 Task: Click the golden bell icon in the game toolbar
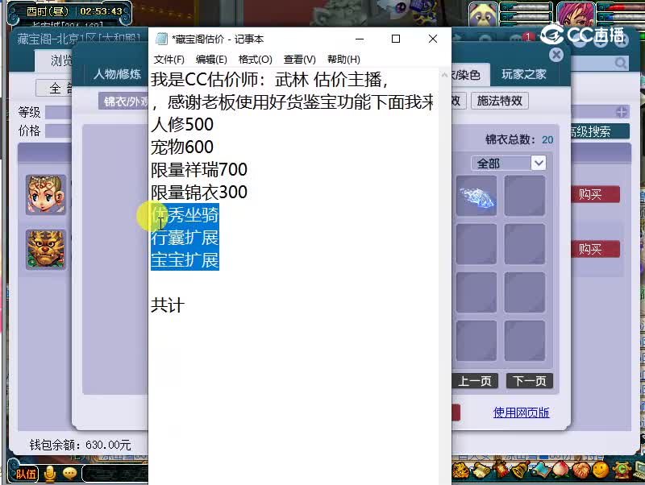click(521, 470)
